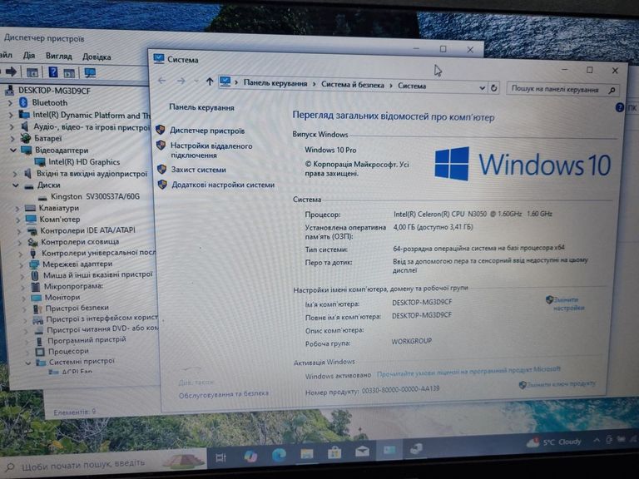This screenshot has width=639, height=479.
Task: Expand the Клавіатури category
Action: click(x=17, y=209)
